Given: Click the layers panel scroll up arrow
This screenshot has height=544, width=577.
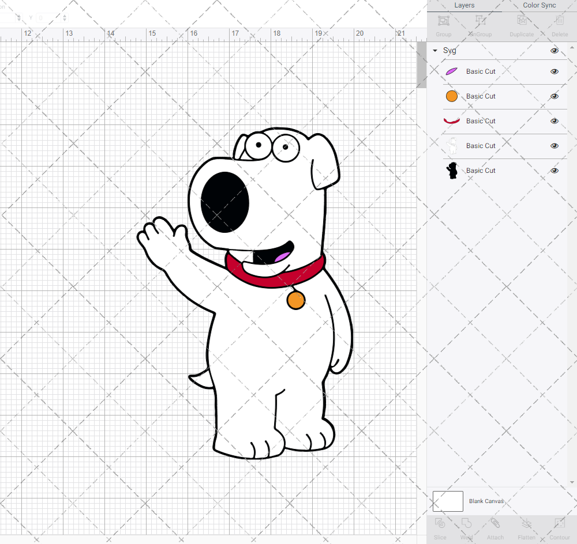Looking at the screenshot, I should (572, 47).
